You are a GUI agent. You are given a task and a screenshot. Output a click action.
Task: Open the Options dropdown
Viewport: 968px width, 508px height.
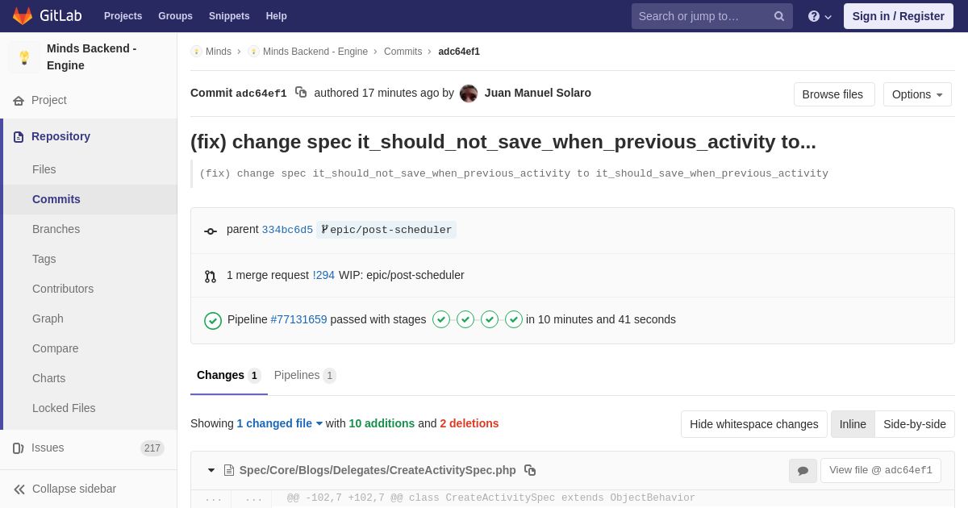coord(917,94)
